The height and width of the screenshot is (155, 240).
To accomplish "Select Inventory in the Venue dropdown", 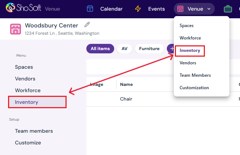I will [x=190, y=50].
